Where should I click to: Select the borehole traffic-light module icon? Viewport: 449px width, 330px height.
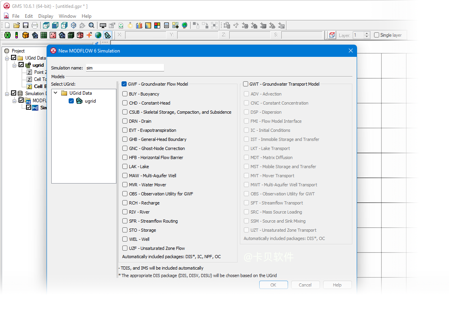17,35
